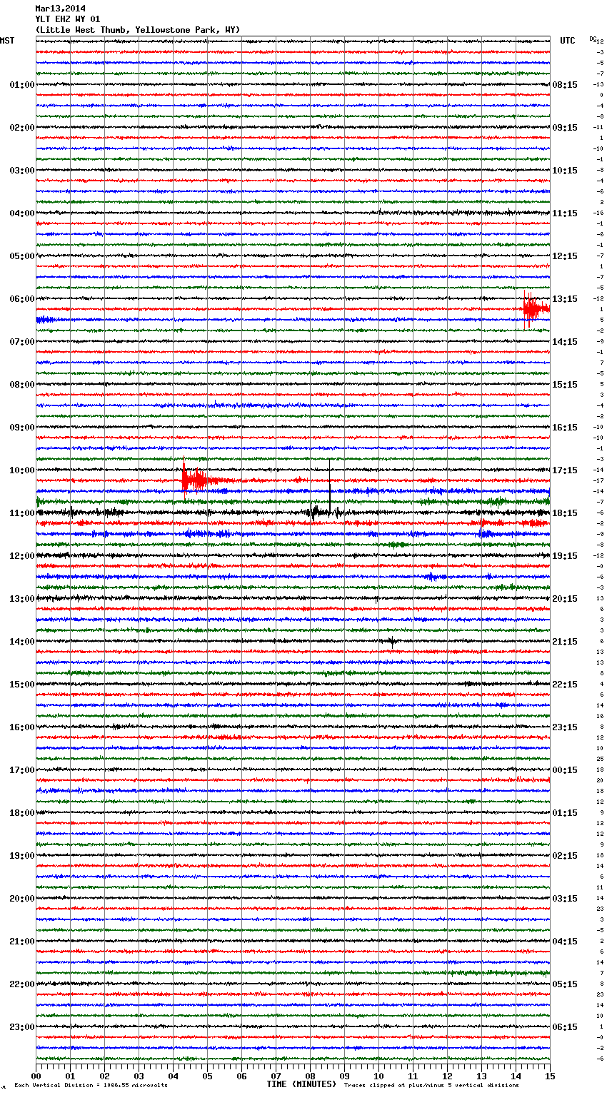The width and height of the screenshot is (607, 1095).
Task: Click the 10:15 UTC time label
Action: click(565, 171)
